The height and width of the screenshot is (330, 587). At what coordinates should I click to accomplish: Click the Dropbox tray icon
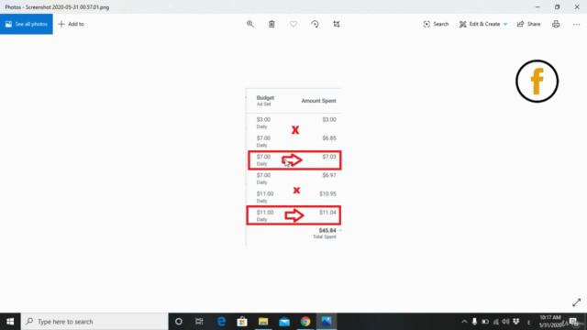tap(516, 322)
